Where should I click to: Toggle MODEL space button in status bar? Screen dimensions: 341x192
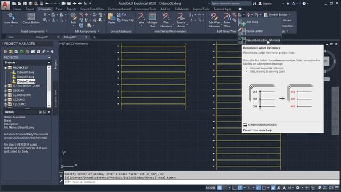click(x=210, y=188)
